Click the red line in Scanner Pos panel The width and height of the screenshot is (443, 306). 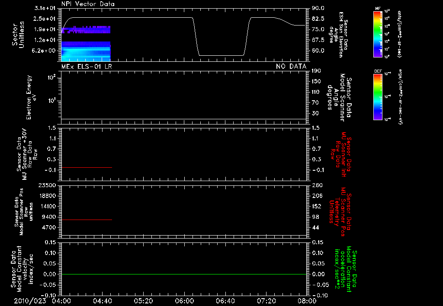click(x=87, y=220)
